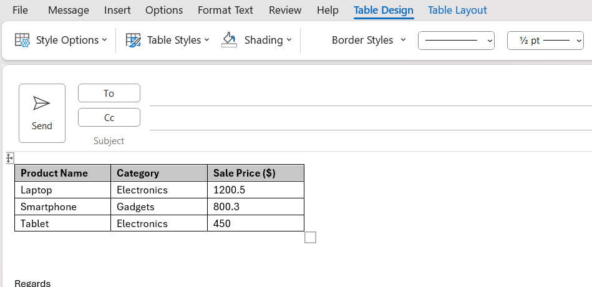Open the Format Text tab
The width and height of the screenshot is (592, 287).
click(x=225, y=10)
